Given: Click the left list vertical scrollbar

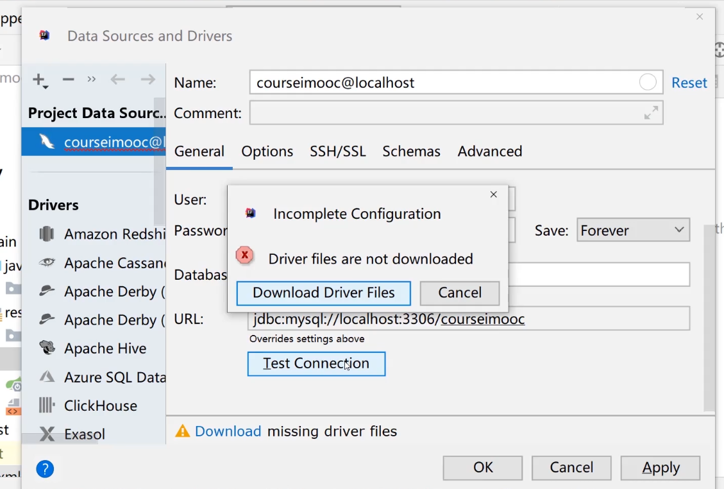Looking at the screenshot, I should [x=160, y=161].
